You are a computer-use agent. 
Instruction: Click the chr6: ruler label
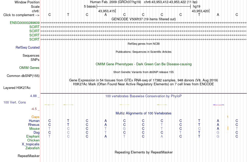[x=36, y=11]
